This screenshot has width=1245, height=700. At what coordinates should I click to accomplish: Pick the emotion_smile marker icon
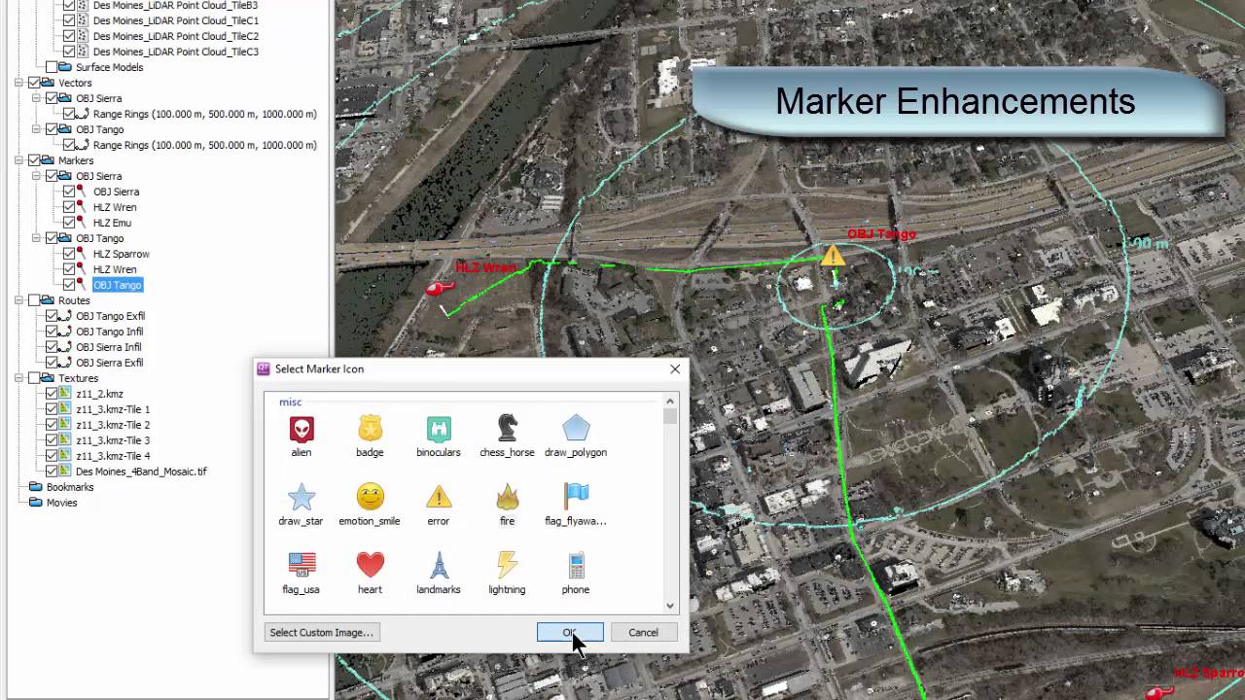(370, 497)
